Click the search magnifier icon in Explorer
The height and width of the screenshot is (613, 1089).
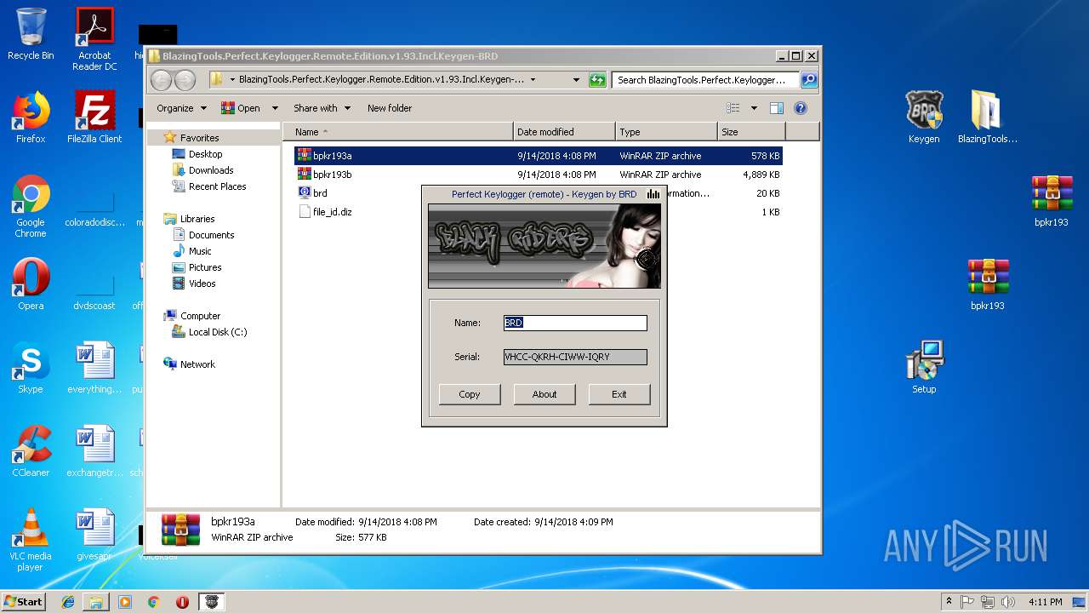[809, 79]
